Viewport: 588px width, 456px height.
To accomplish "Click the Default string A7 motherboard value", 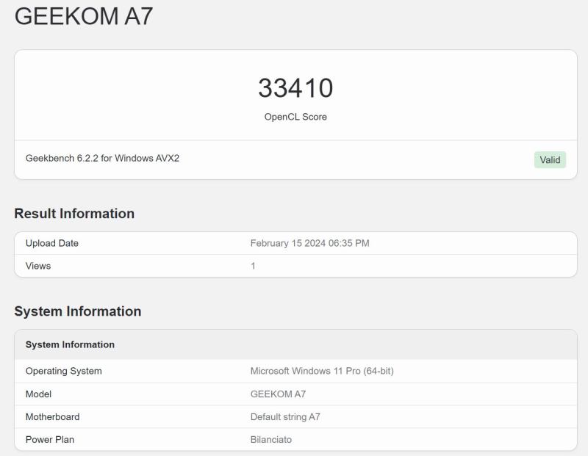I will pos(285,416).
